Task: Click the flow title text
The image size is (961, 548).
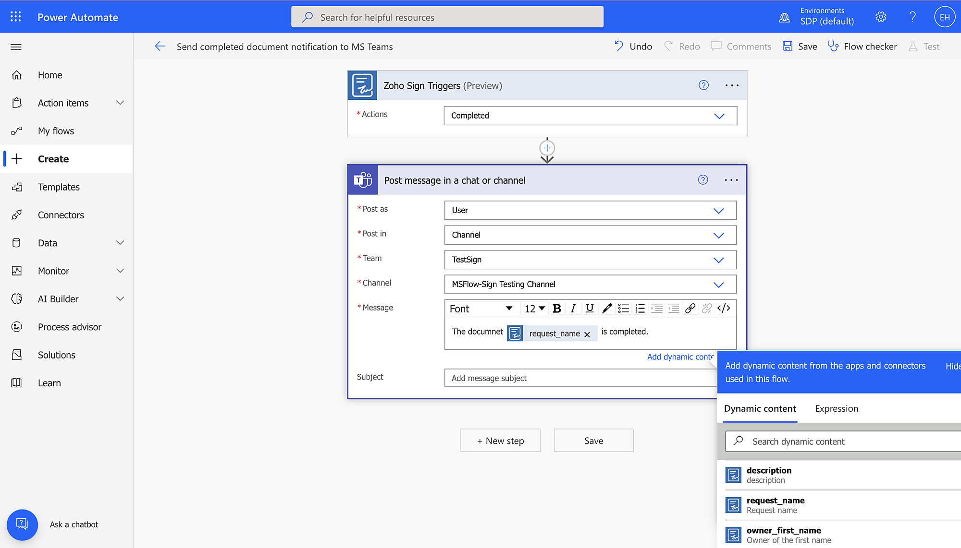Action: click(x=284, y=47)
